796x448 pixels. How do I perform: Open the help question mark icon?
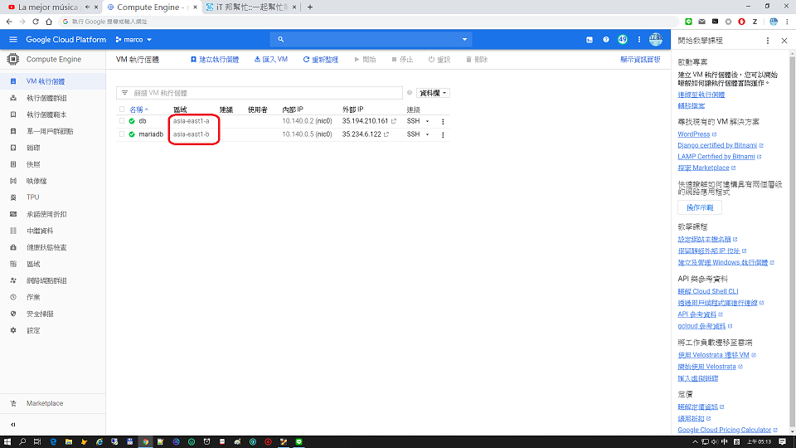click(605, 40)
